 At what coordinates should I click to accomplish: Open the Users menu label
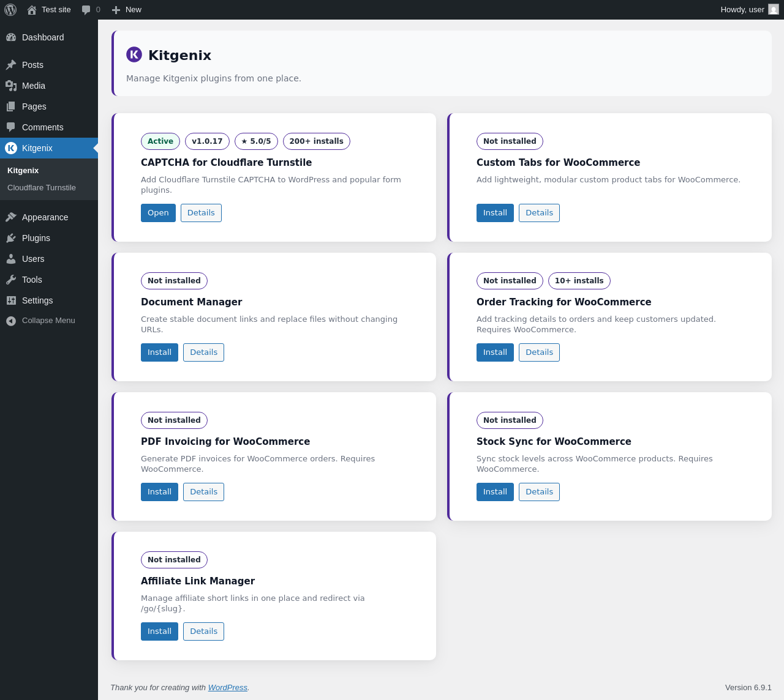(x=33, y=259)
